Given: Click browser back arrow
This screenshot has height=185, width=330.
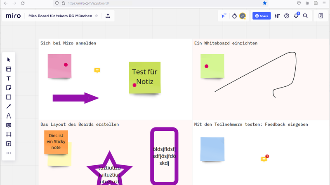Looking at the screenshot, I should pos(6,3).
